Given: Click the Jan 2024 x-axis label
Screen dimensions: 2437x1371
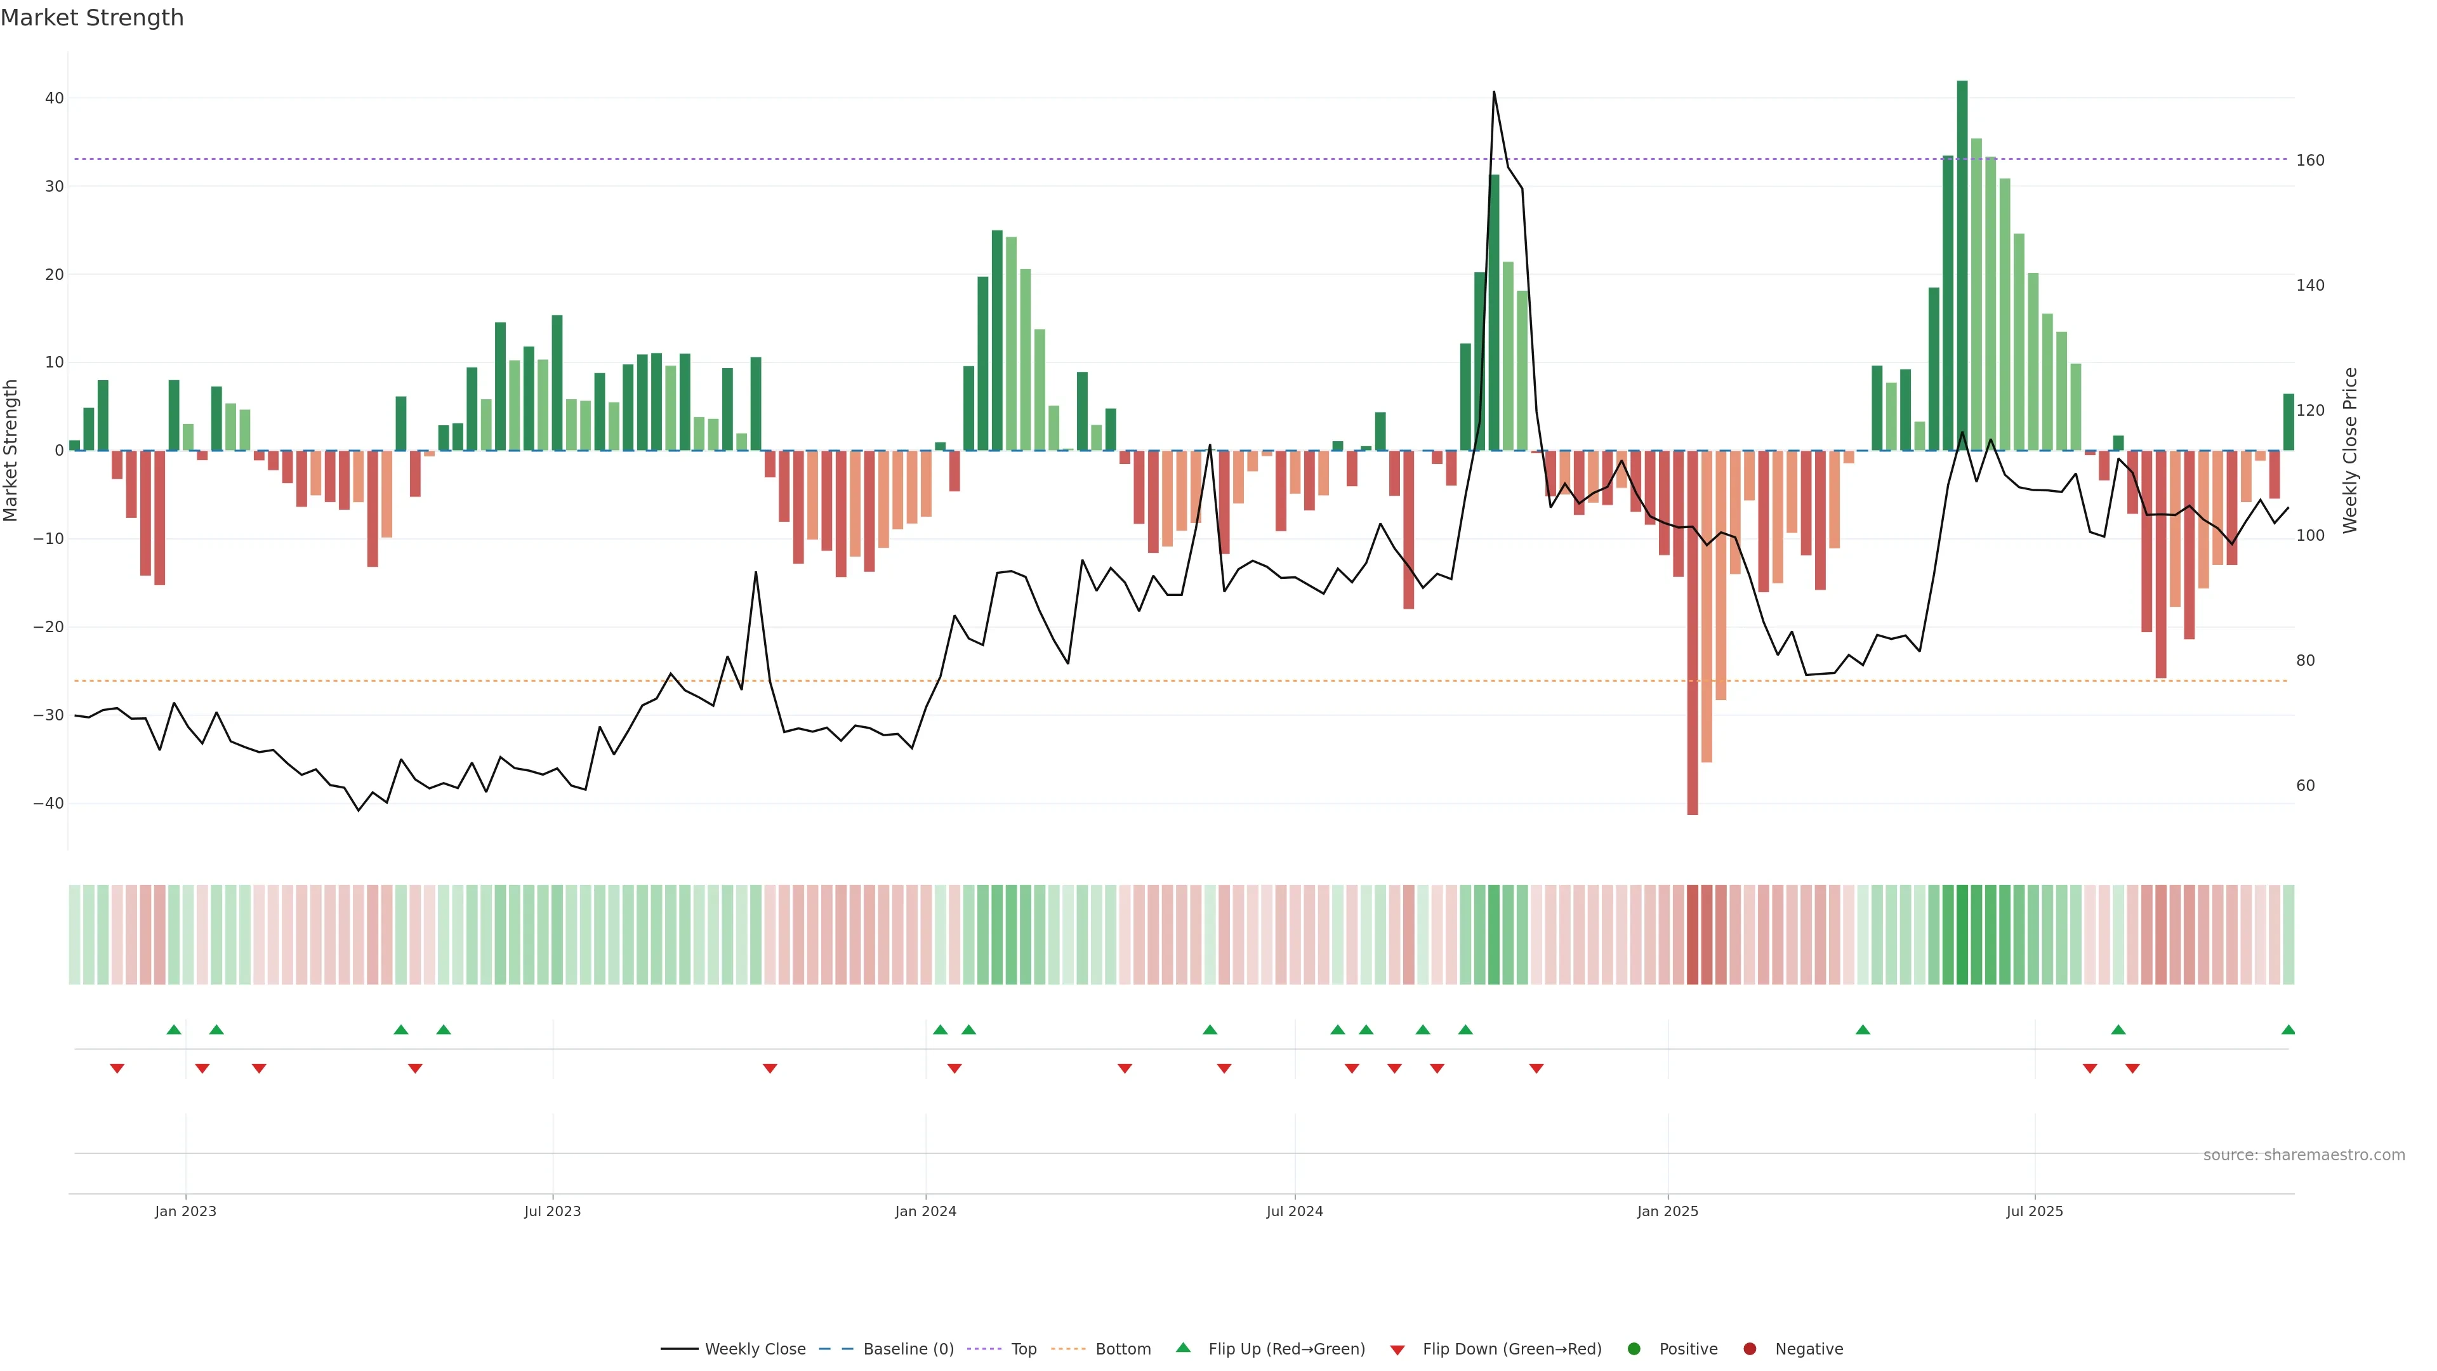Looking at the screenshot, I should coord(925,1211).
